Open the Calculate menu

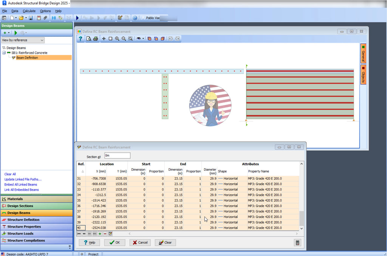point(29,11)
